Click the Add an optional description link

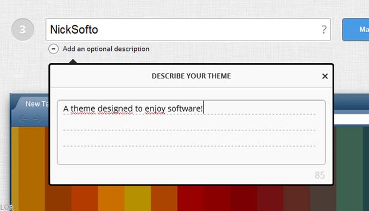[106, 49]
